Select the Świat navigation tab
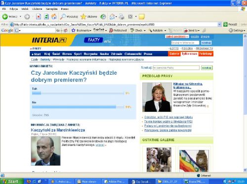247x184 pixels. click(x=56, y=54)
